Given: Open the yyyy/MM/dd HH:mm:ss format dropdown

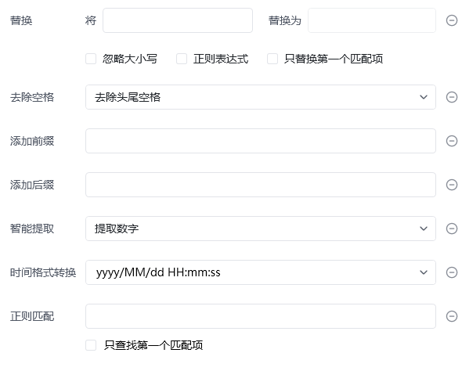Looking at the screenshot, I should 261,272.
